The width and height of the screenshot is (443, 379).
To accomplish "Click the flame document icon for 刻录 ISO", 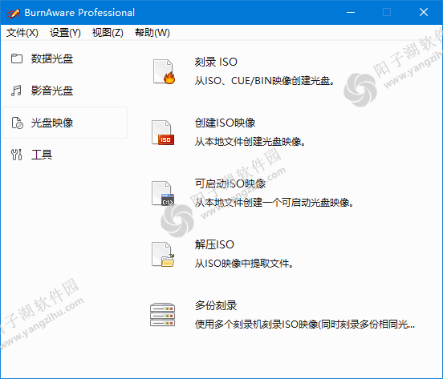I will [164, 71].
